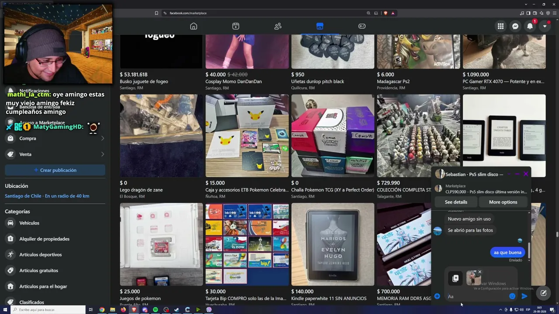Image resolution: width=559 pixels, height=314 pixels.
Task: Open Task View from the taskbar
Action: tap(91, 310)
